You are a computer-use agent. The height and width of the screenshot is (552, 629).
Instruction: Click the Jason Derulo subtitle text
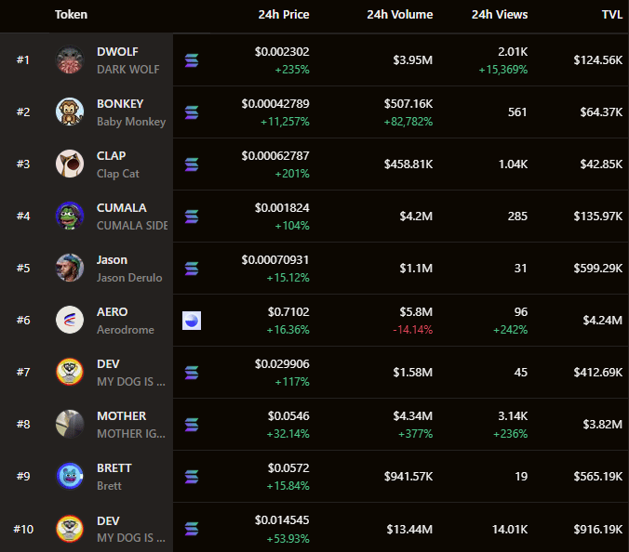tap(129, 278)
